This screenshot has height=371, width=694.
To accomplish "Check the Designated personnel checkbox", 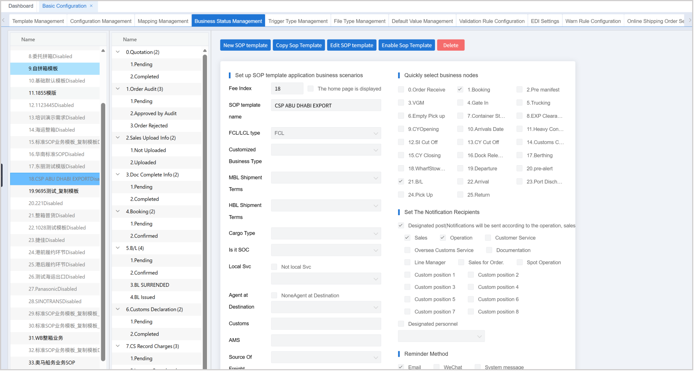I will pos(401,324).
